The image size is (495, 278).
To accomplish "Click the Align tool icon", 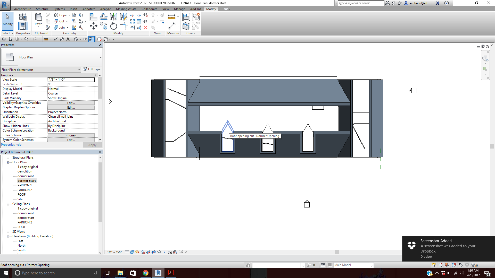I will point(93,17).
